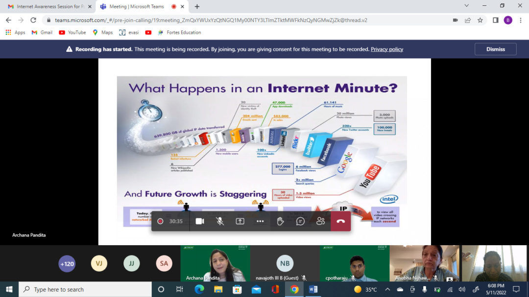This screenshot has width=529, height=297.
Task: Click the recording indicator dot
Action: point(160,221)
